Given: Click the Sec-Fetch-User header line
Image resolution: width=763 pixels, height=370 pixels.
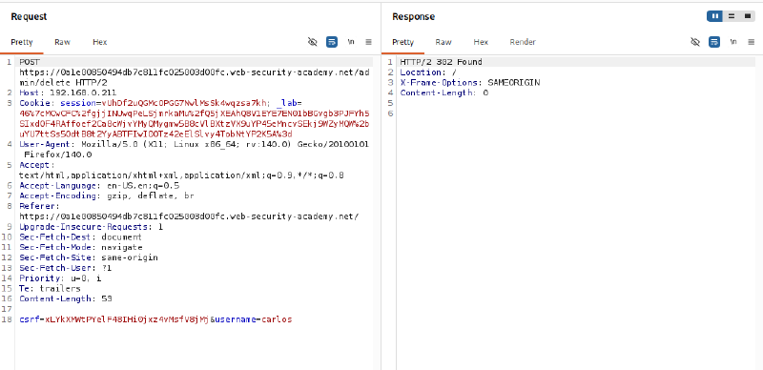Looking at the screenshot, I should coord(66,268).
